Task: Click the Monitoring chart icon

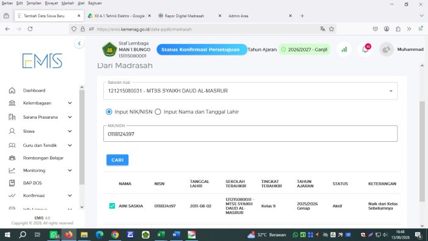Action: tap(12, 170)
